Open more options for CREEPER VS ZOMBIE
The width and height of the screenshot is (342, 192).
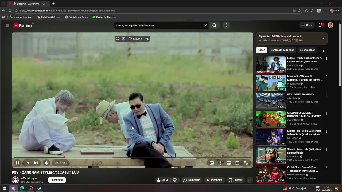[x=326, y=113]
